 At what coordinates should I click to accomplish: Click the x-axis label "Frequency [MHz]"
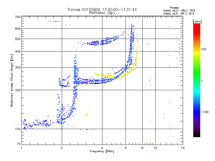[102, 151]
